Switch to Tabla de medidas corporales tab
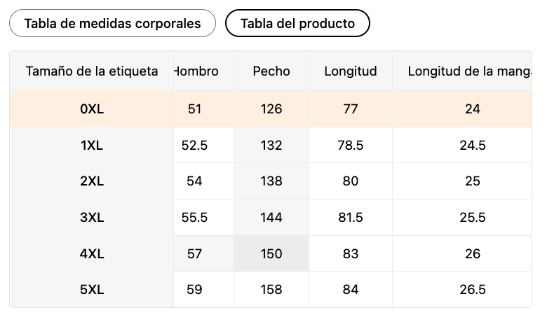 [x=112, y=23]
